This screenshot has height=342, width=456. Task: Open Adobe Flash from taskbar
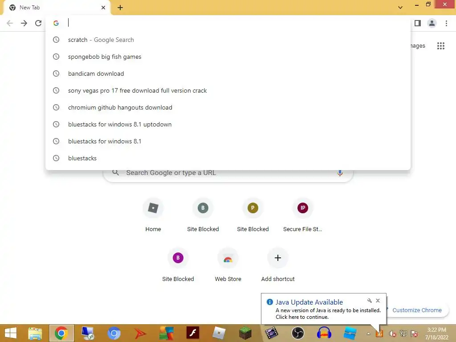click(192, 333)
